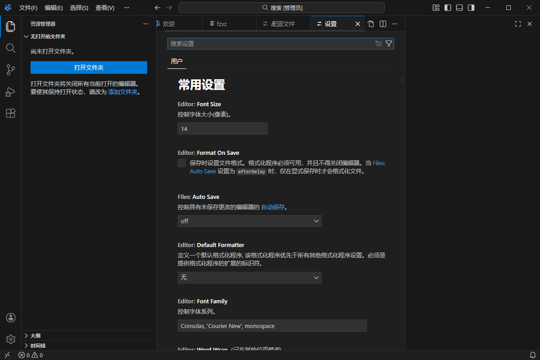540x360 pixels.
Task: Open the 文件(F) menu
Action: click(28, 8)
